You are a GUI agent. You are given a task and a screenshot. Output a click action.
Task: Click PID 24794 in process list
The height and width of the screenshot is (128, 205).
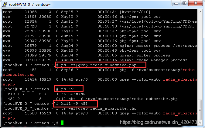tap(31, 36)
